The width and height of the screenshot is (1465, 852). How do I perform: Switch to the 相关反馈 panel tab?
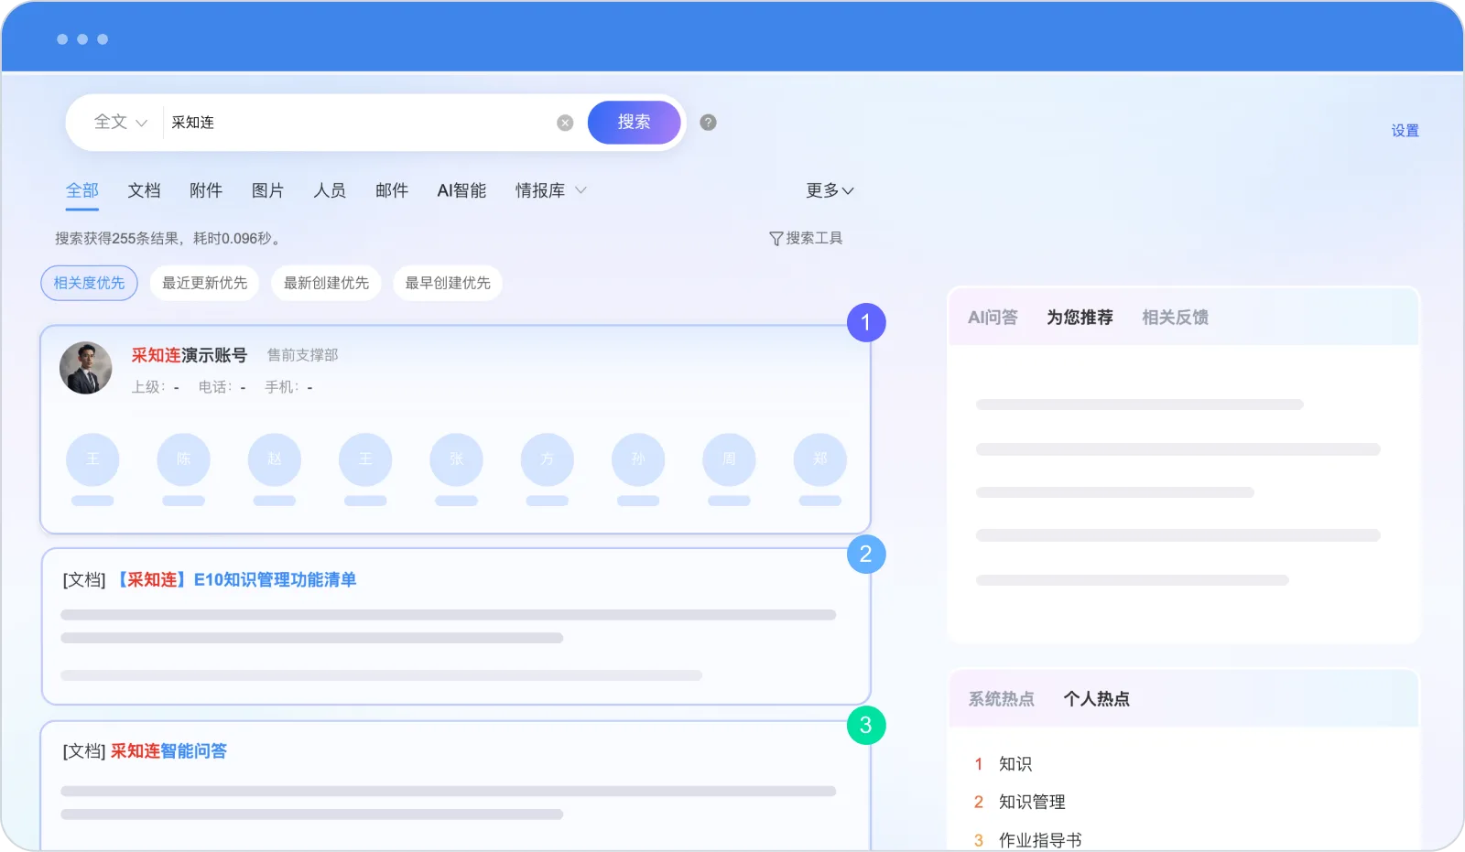click(x=1175, y=318)
